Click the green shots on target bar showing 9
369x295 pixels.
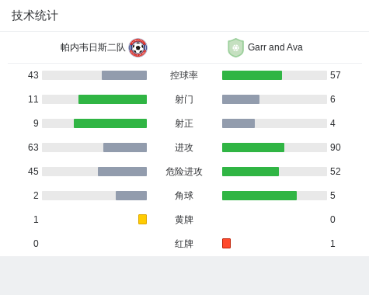click(110, 123)
